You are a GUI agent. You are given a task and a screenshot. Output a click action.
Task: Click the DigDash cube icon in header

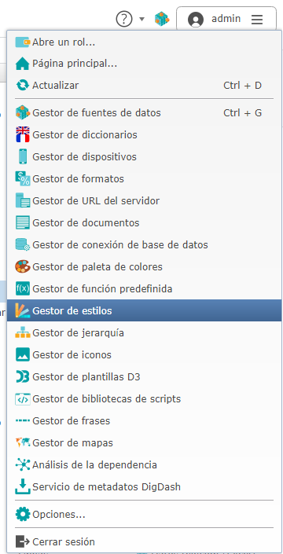(161, 19)
